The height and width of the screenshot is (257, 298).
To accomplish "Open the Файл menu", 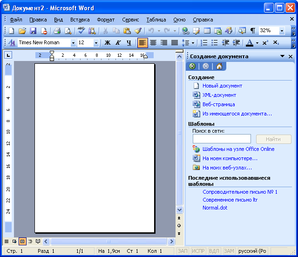I will (16, 20).
